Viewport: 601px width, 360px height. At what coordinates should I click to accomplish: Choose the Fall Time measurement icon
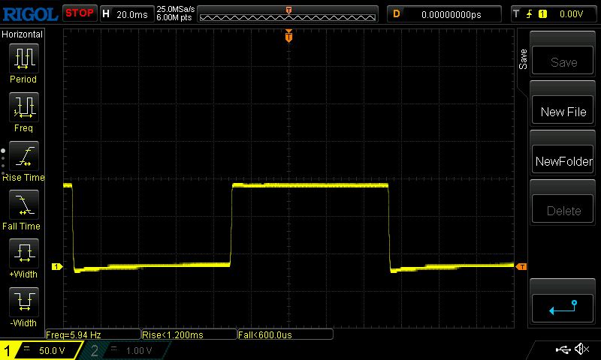(x=23, y=205)
